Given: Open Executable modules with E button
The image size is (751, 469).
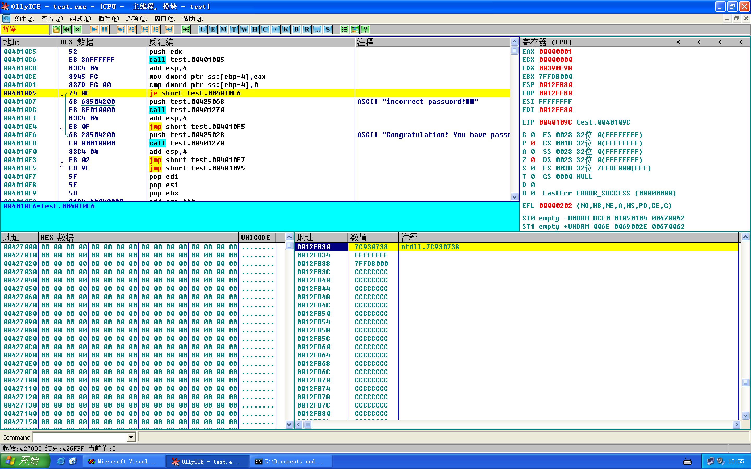Looking at the screenshot, I should point(213,29).
